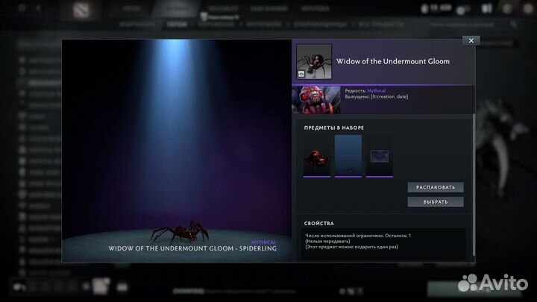This screenshot has width=537, height=302.
Task: Click the Dota 2 logo in the top bar
Action: (x=81, y=10)
